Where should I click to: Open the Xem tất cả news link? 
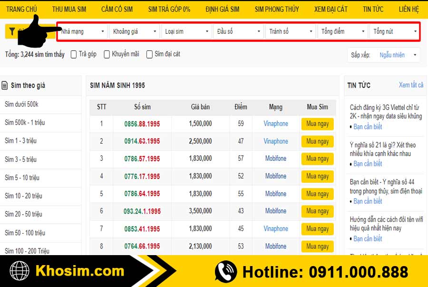coord(411,85)
